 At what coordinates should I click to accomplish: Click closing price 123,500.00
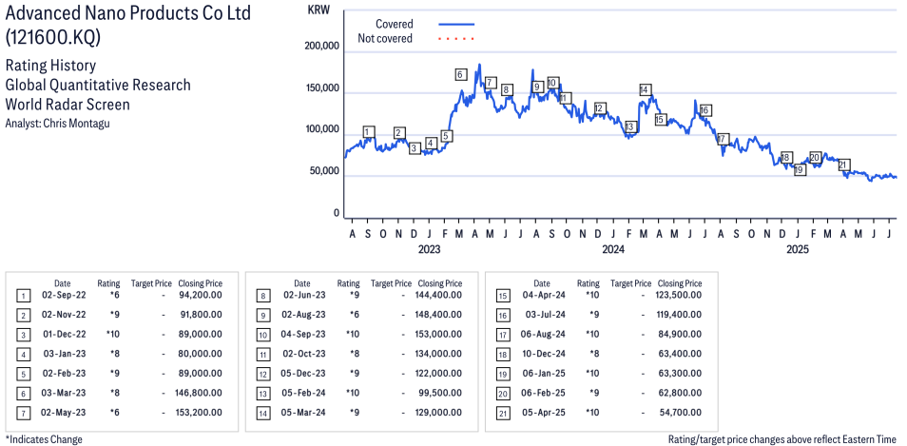(x=679, y=295)
